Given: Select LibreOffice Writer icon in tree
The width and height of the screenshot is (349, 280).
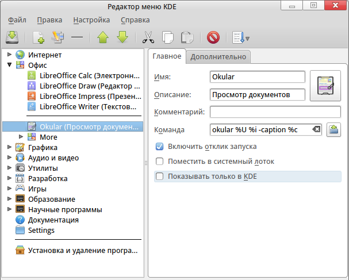Looking at the screenshot, I should pos(32,106).
